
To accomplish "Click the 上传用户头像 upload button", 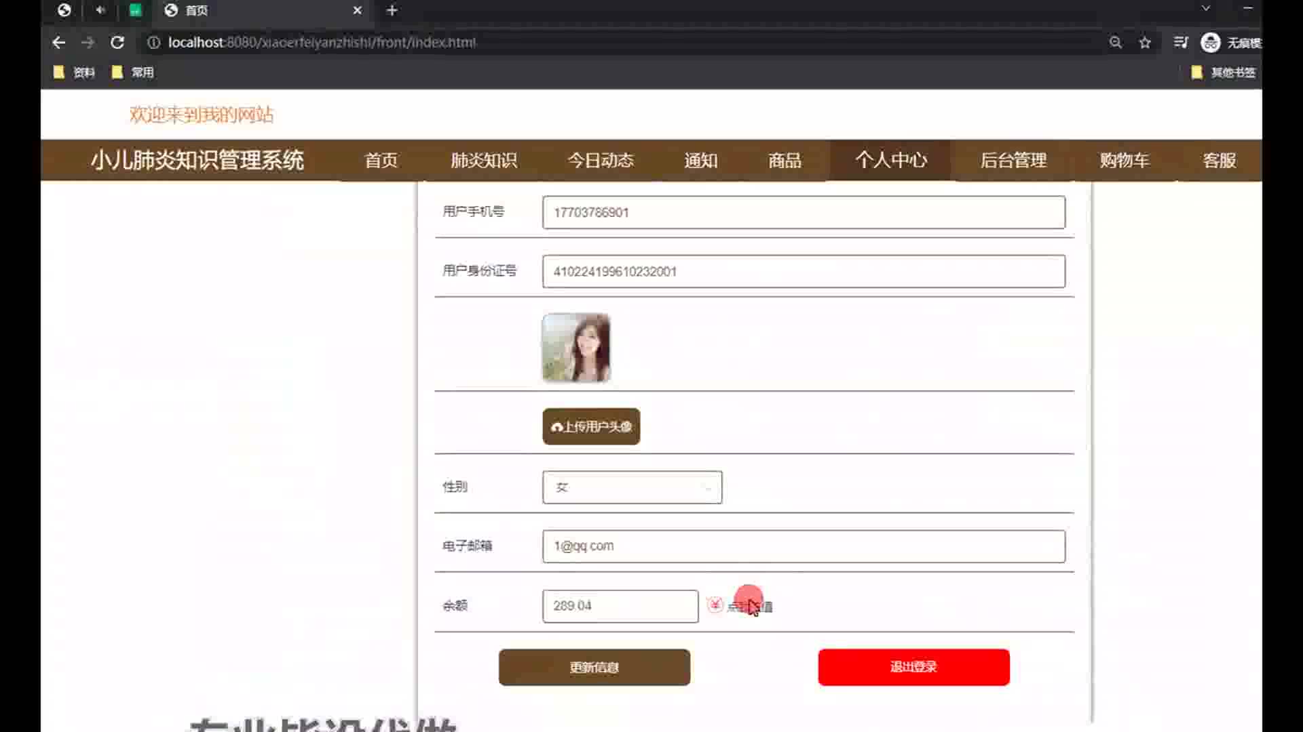I will point(591,426).
